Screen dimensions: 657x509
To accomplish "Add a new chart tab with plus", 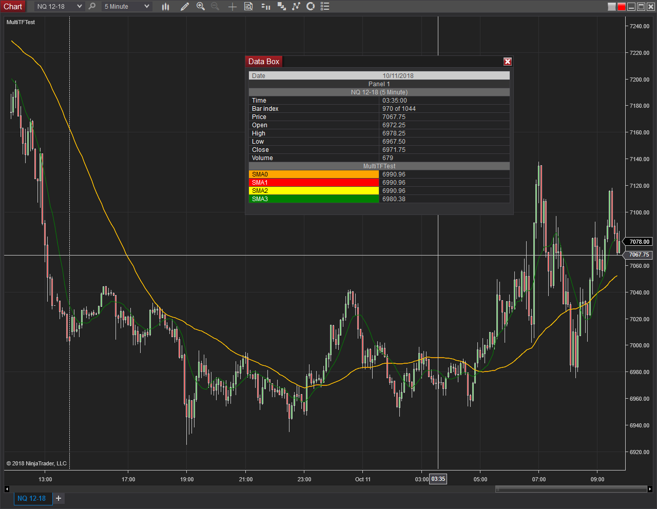I will 59,498.
